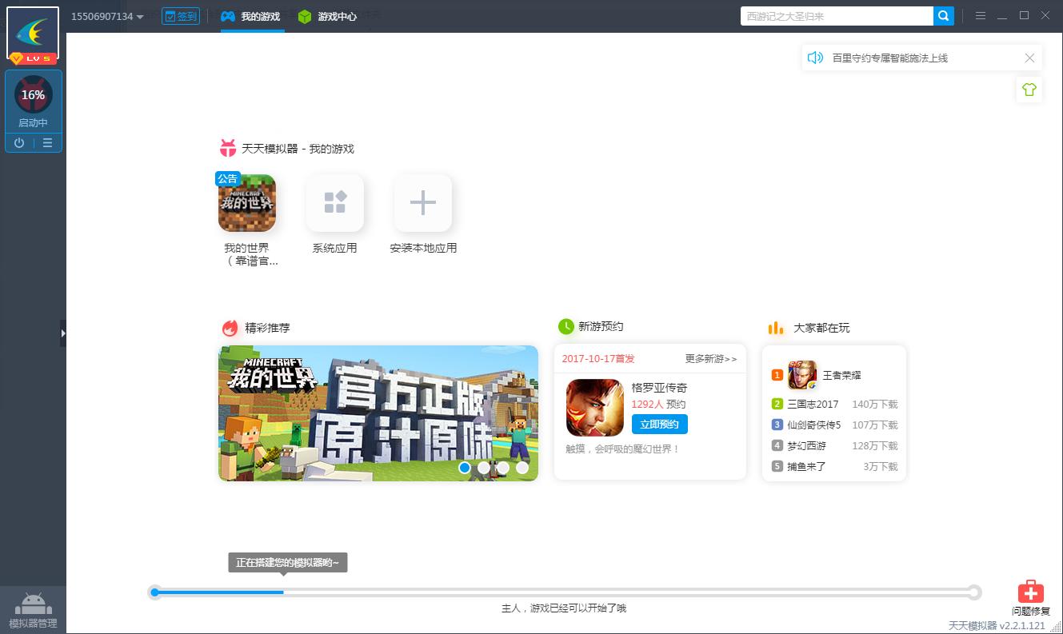This screenshot has height=634, width=1063.
Task: Click the power-off icon on the emulator panel
Action: [18, 142]
